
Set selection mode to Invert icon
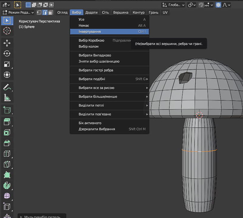[45, 5]
